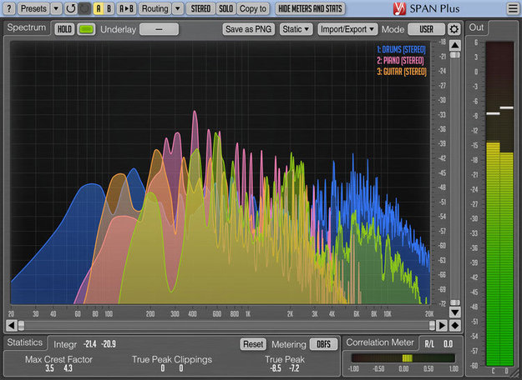Click the A to B copy button
522x380 pixels.
126,8
